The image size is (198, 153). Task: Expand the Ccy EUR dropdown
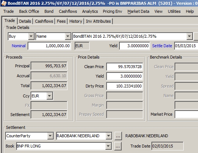pyautogui.click(x=50, y=96)
